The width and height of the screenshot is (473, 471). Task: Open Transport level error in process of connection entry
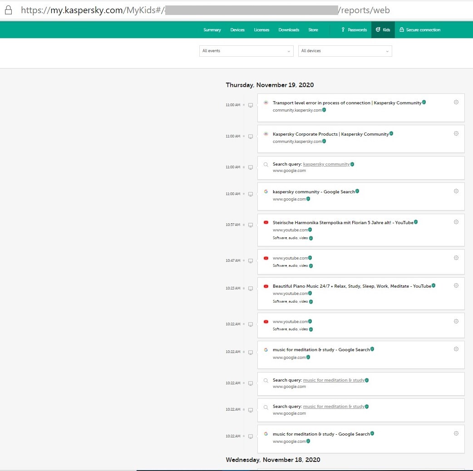(347, 103)
